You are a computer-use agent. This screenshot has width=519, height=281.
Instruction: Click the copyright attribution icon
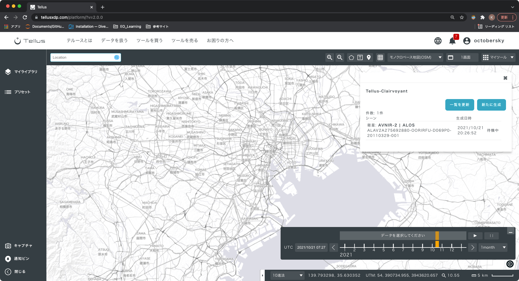coord(510,264)
